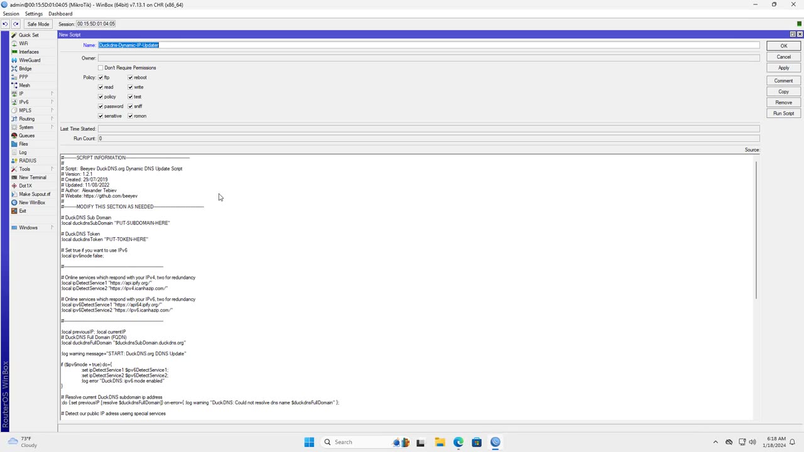Click the Comment button

point(783,81)
